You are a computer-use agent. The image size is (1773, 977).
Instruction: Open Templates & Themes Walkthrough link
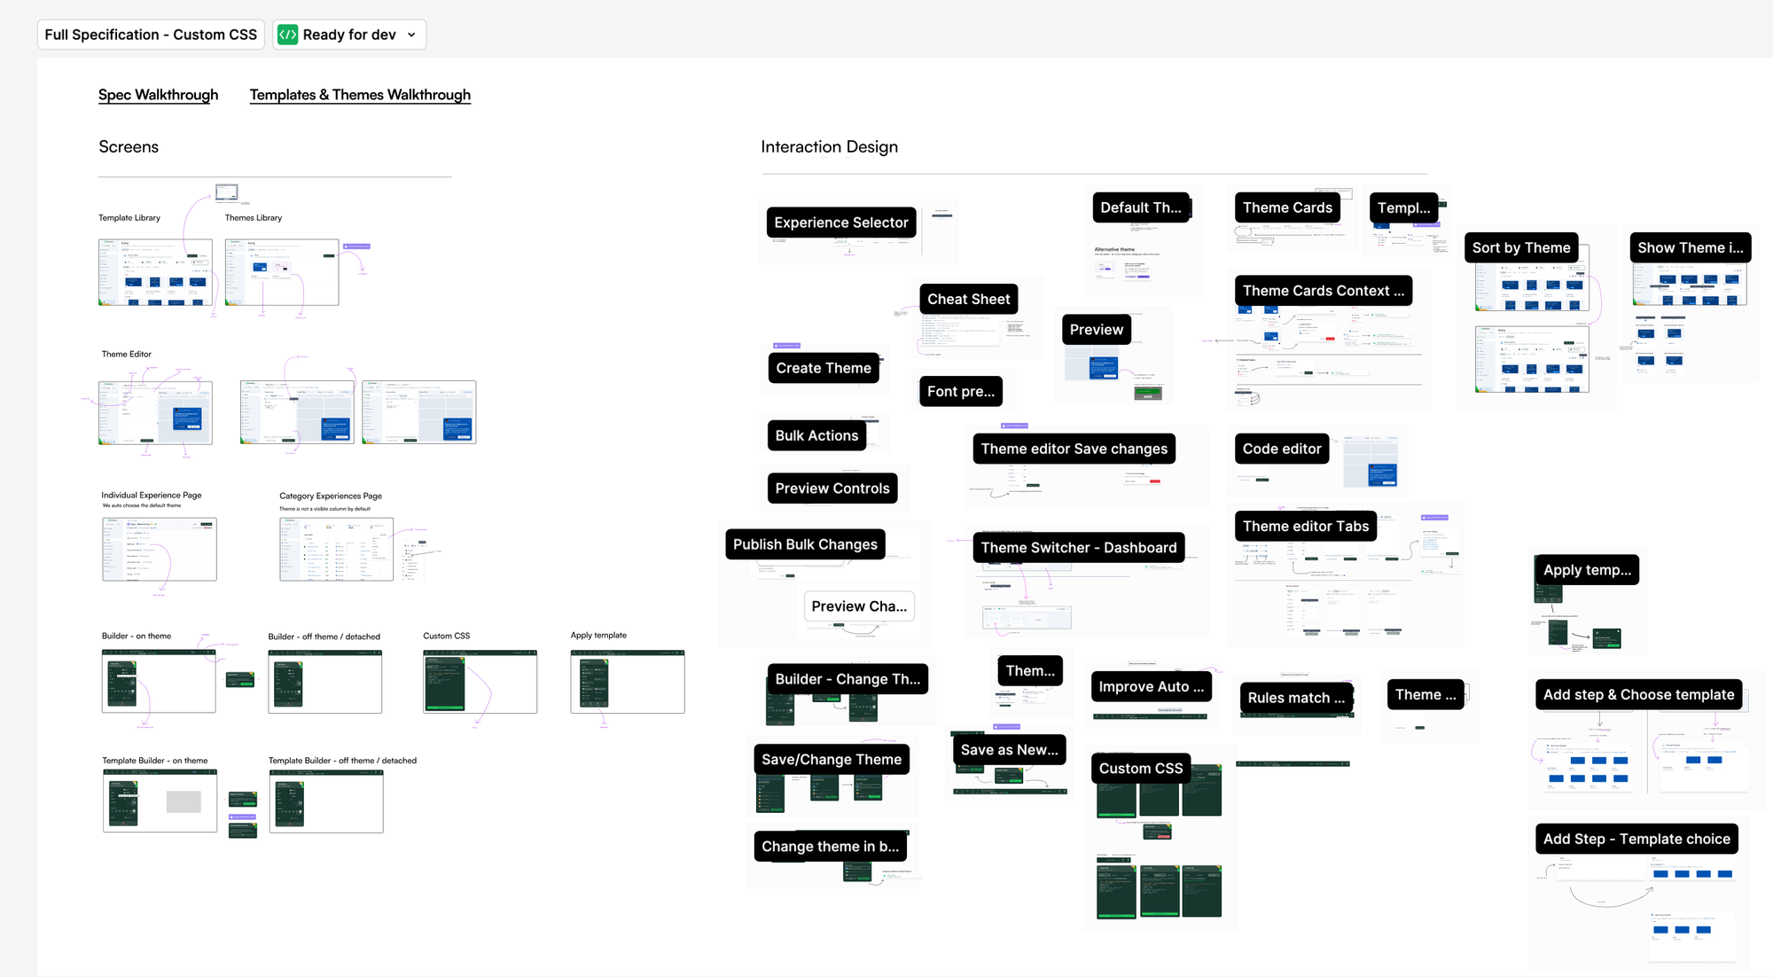point(360,95)
